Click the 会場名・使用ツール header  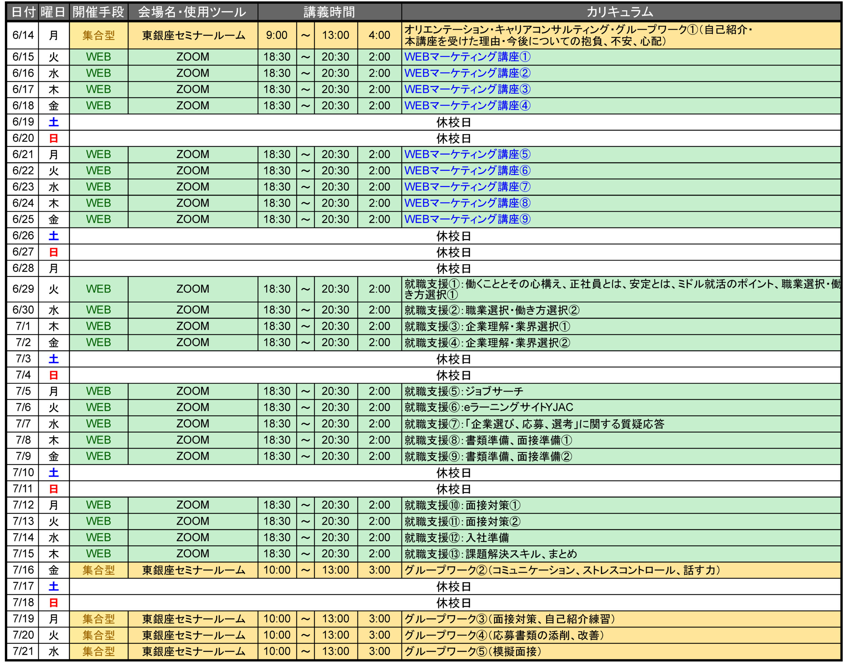coord(193,12)
